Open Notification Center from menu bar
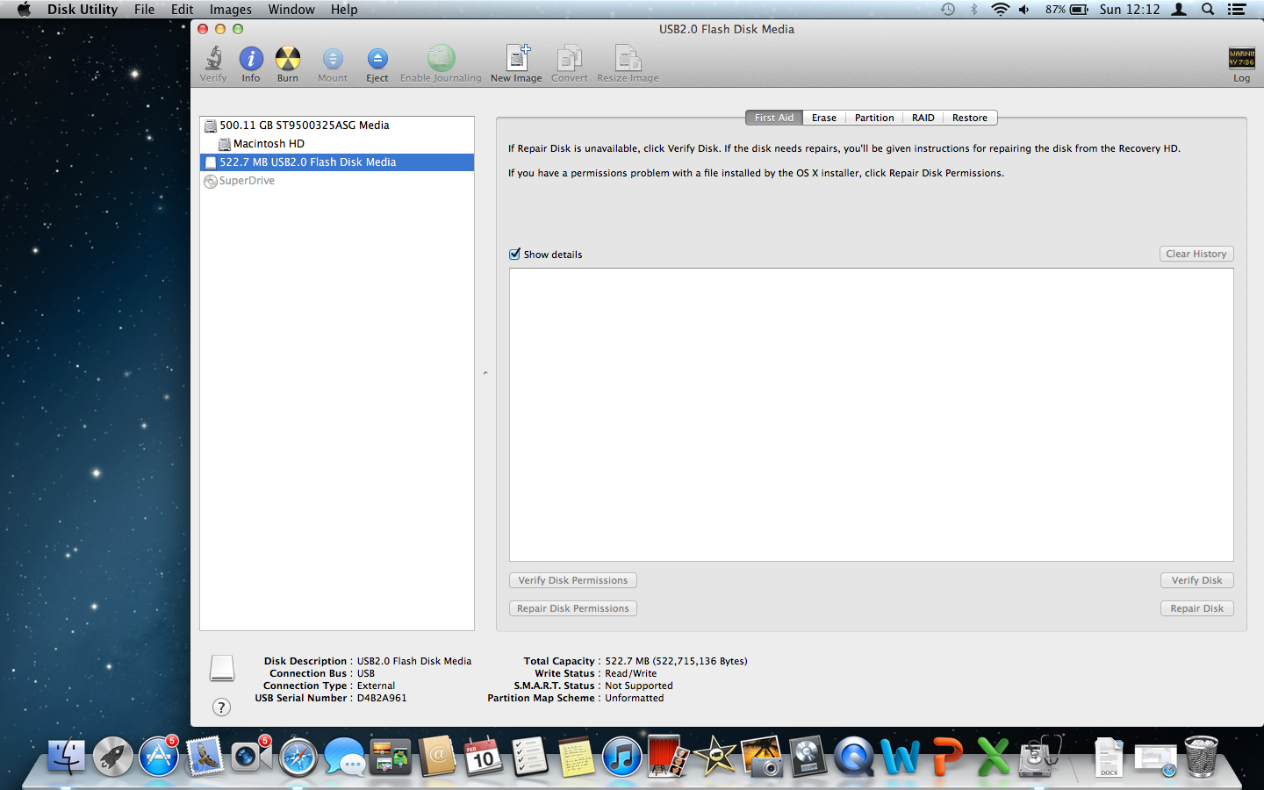This screenshot has width=1264, height=790. pyautogui.click(x=1237, y=10)
